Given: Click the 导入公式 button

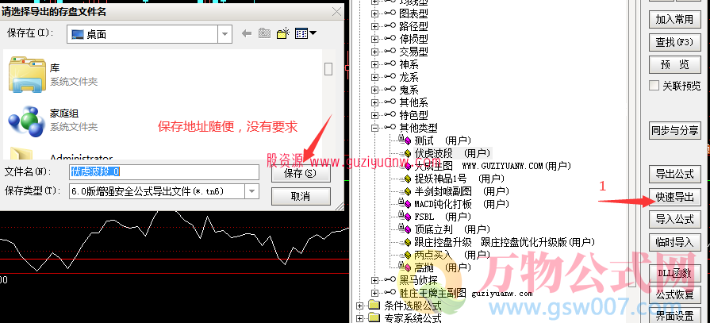Looking at the screenshot, I should point(674,219).
